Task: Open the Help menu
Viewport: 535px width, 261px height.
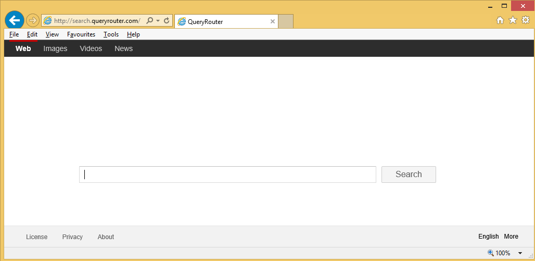Action: coord(133,34)
